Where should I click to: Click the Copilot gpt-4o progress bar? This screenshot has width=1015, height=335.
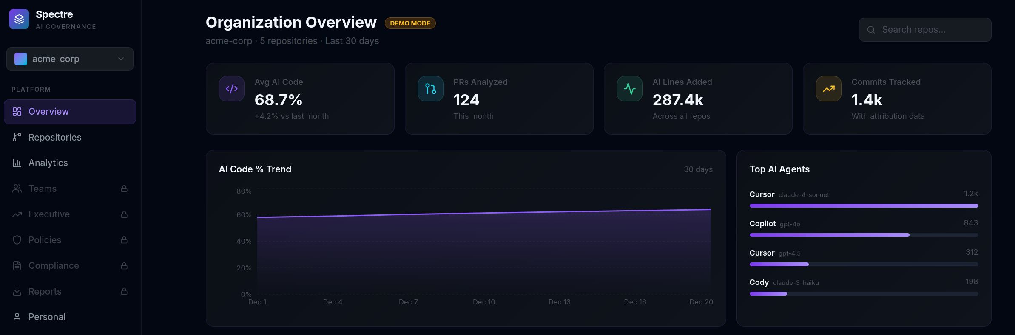coord(864,235)
